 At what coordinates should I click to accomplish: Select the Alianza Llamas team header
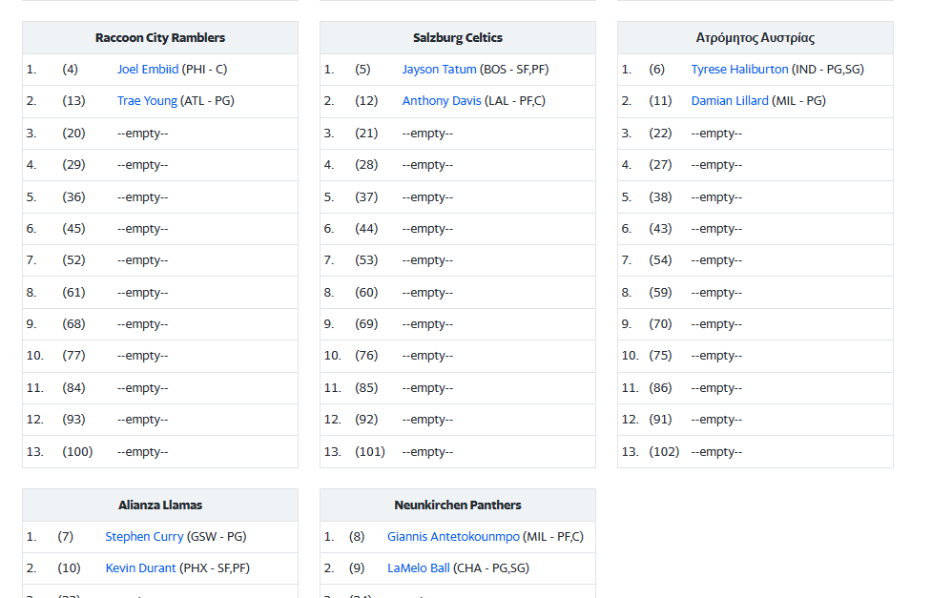coord(160,505)
